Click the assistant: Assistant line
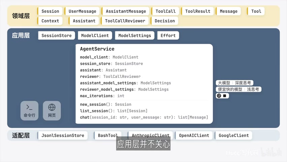The width and height of the screenshot is (287, 162). 103,70
